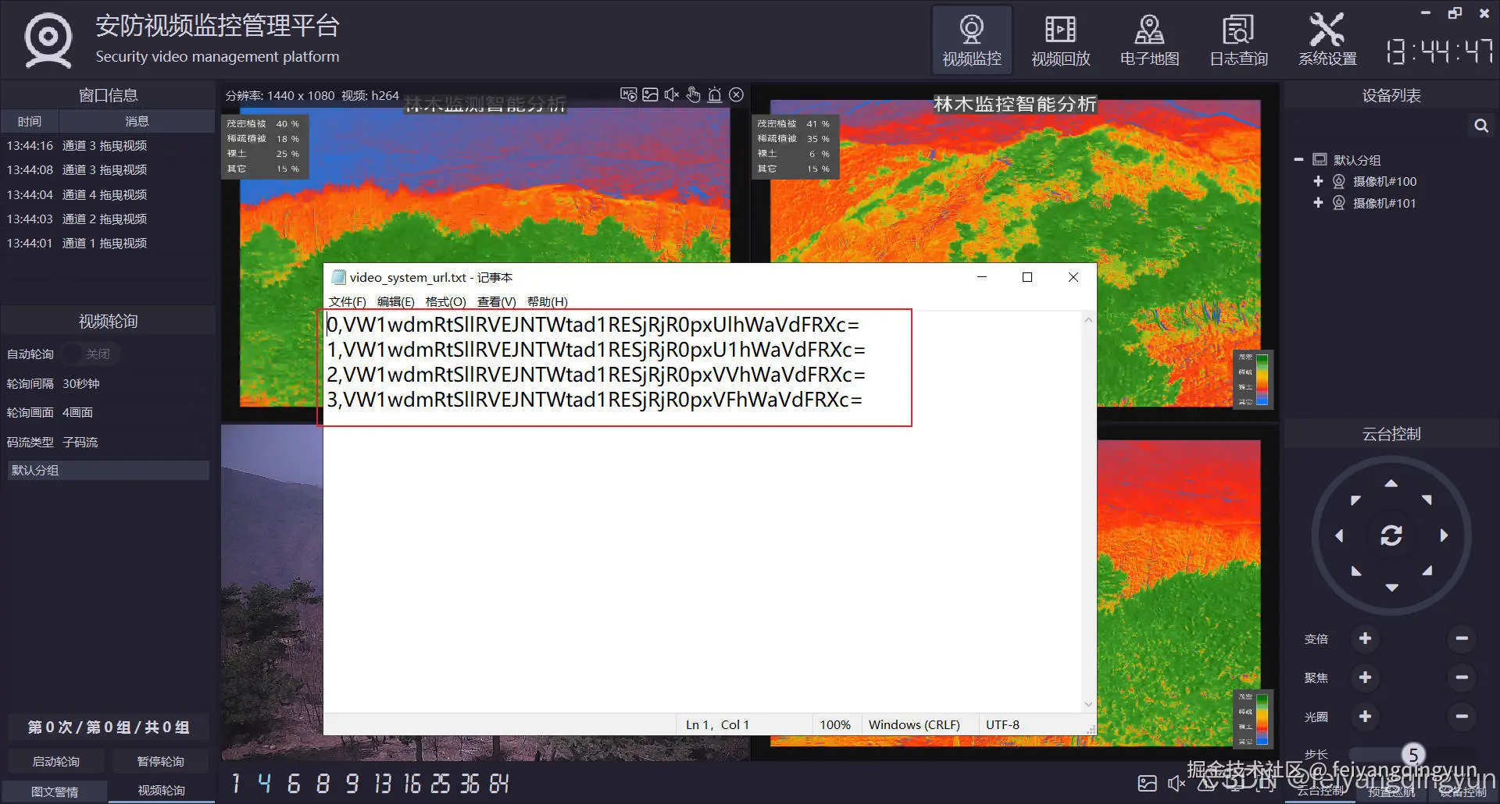
Task: Switch to the 图文警情 tab
Action: point(55,792)
